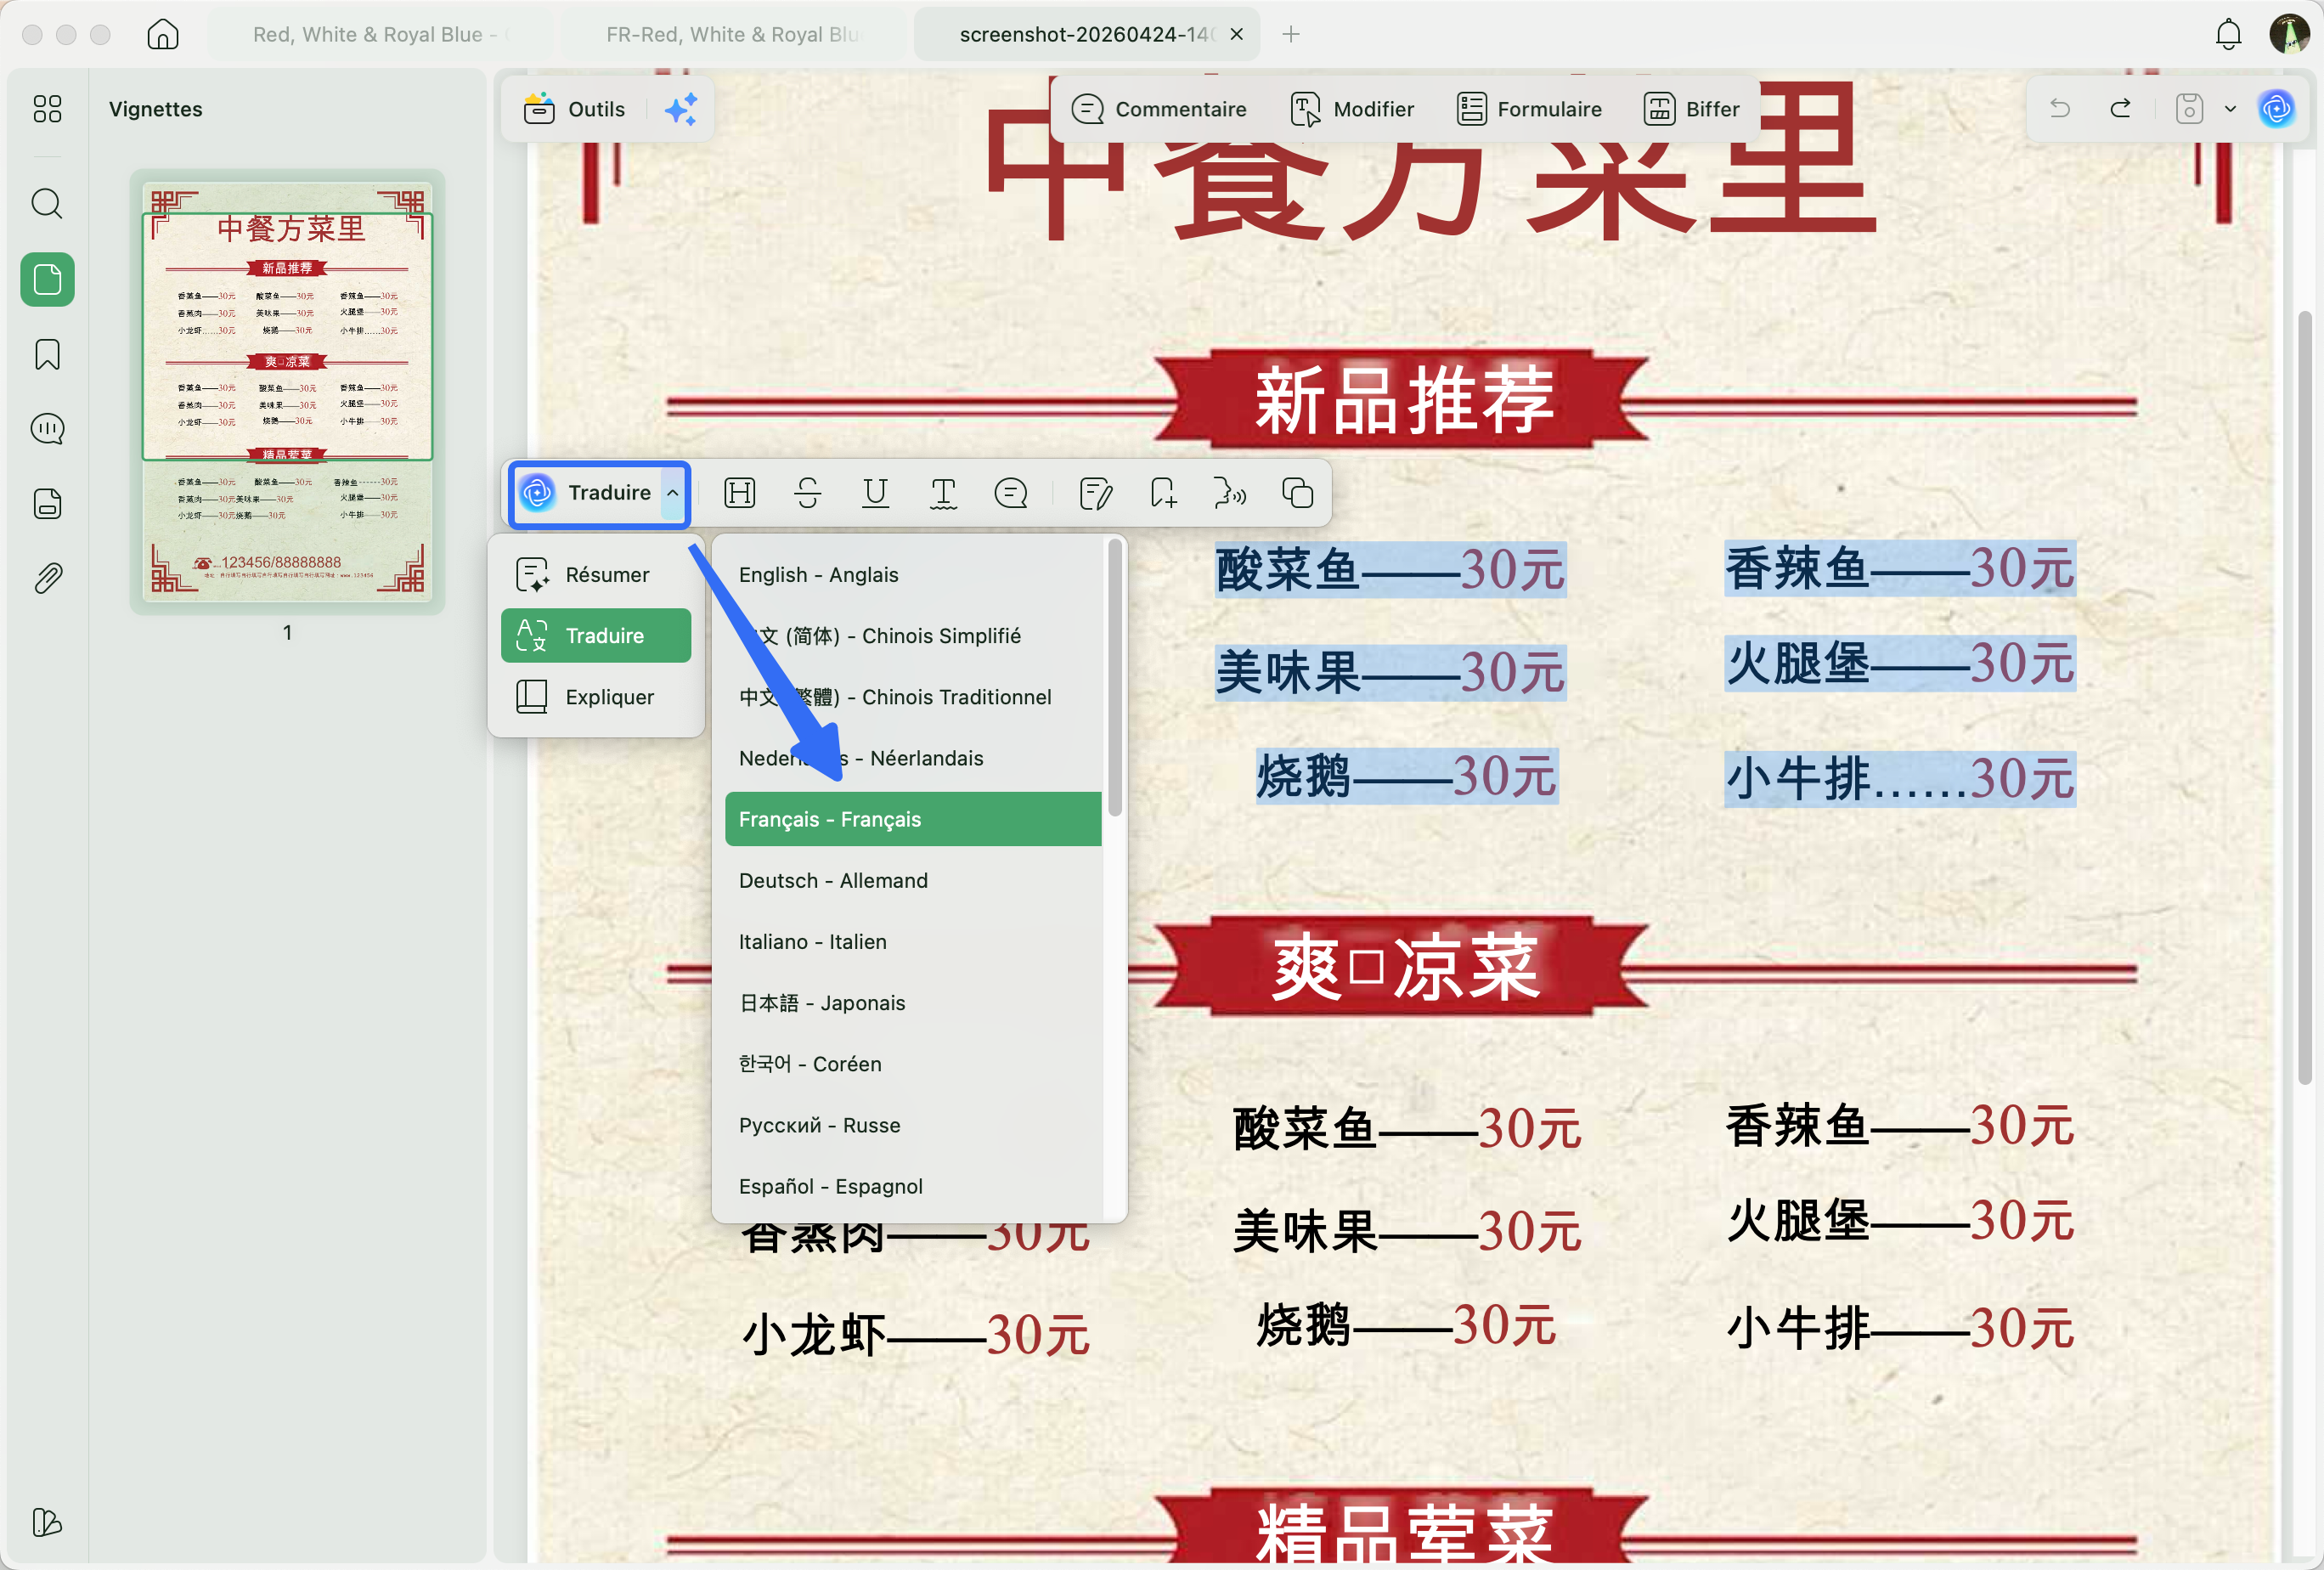Viewport: 2324px width, 1570px height.
Task: Undo the last action
Action: pyautogui.click(x=2060, y=108)
